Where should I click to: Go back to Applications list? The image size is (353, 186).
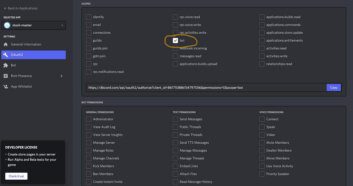pos(21,8)
